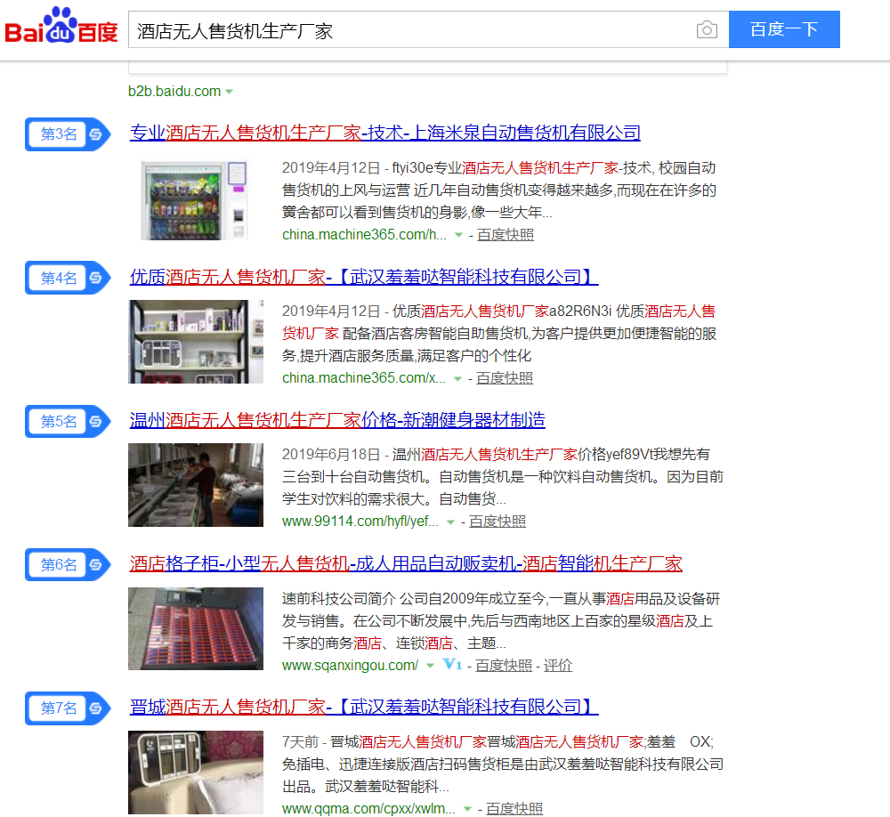Click the workshop thumbnail of result 5

click(196, 485)
